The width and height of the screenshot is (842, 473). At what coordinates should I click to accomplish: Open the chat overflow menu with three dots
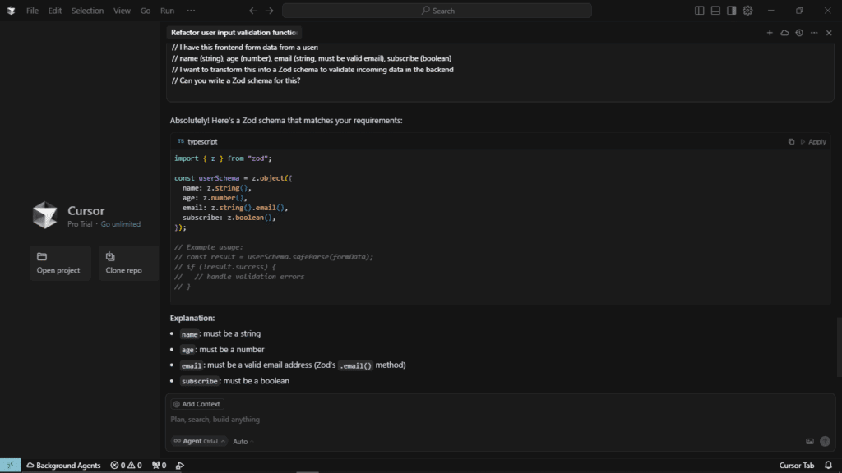pyautogui.click(x=813, y=32)
